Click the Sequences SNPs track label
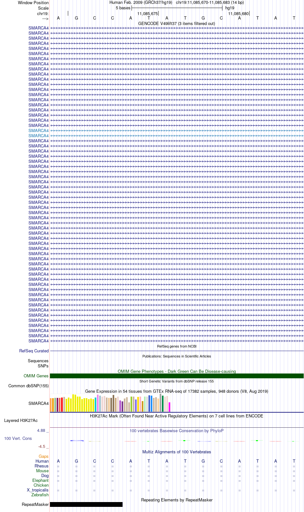Image resolution: width=304 pixels, height=512 pixels. coord(38,363)
